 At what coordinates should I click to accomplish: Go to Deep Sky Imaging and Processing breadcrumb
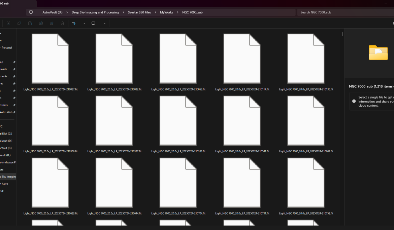click(x=95, y=12)
